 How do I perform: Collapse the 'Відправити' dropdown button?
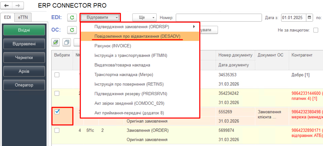click(100, 18)
